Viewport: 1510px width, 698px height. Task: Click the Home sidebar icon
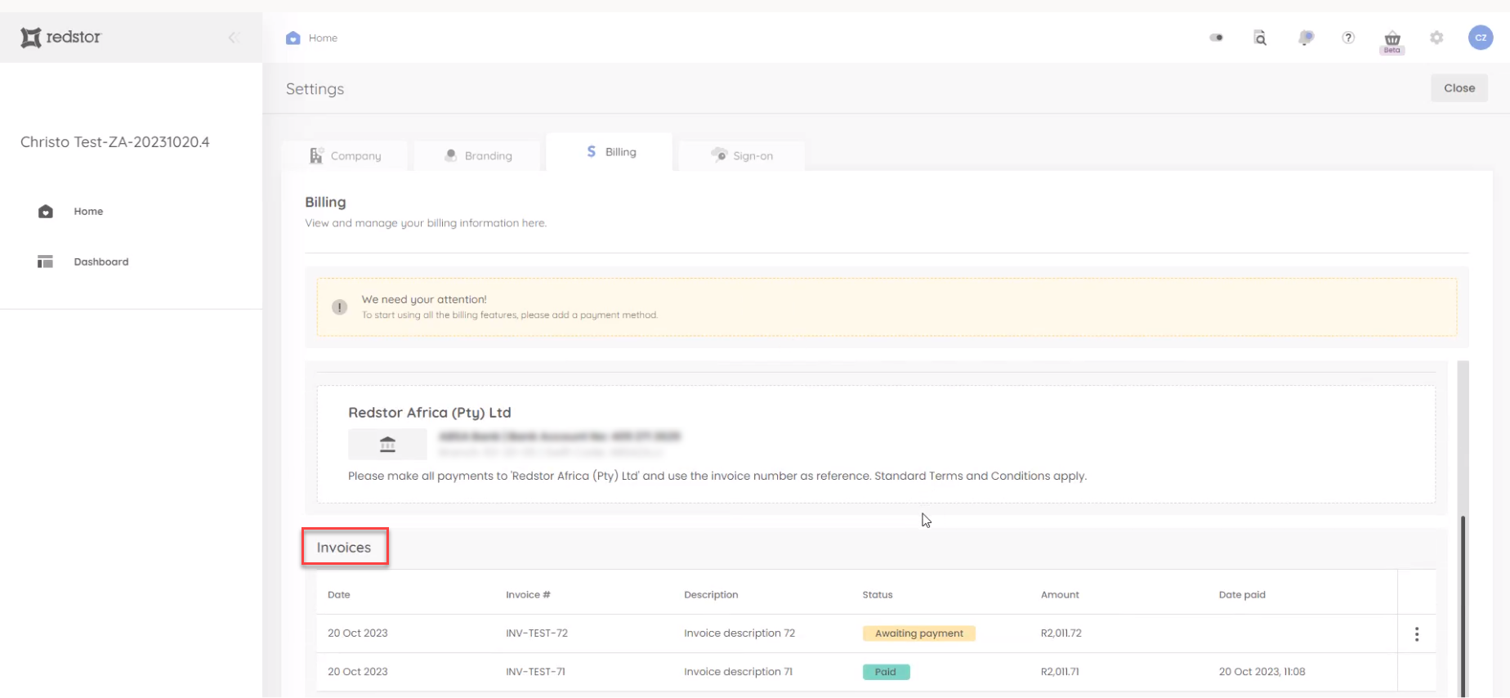pos(46,212)
